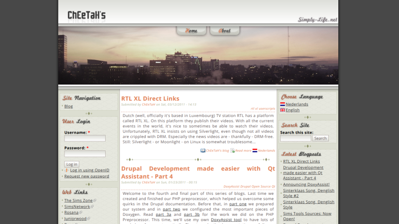The image size is (399, 224).
Task: Open the Blog navigation link
Action: coord(68,107)
